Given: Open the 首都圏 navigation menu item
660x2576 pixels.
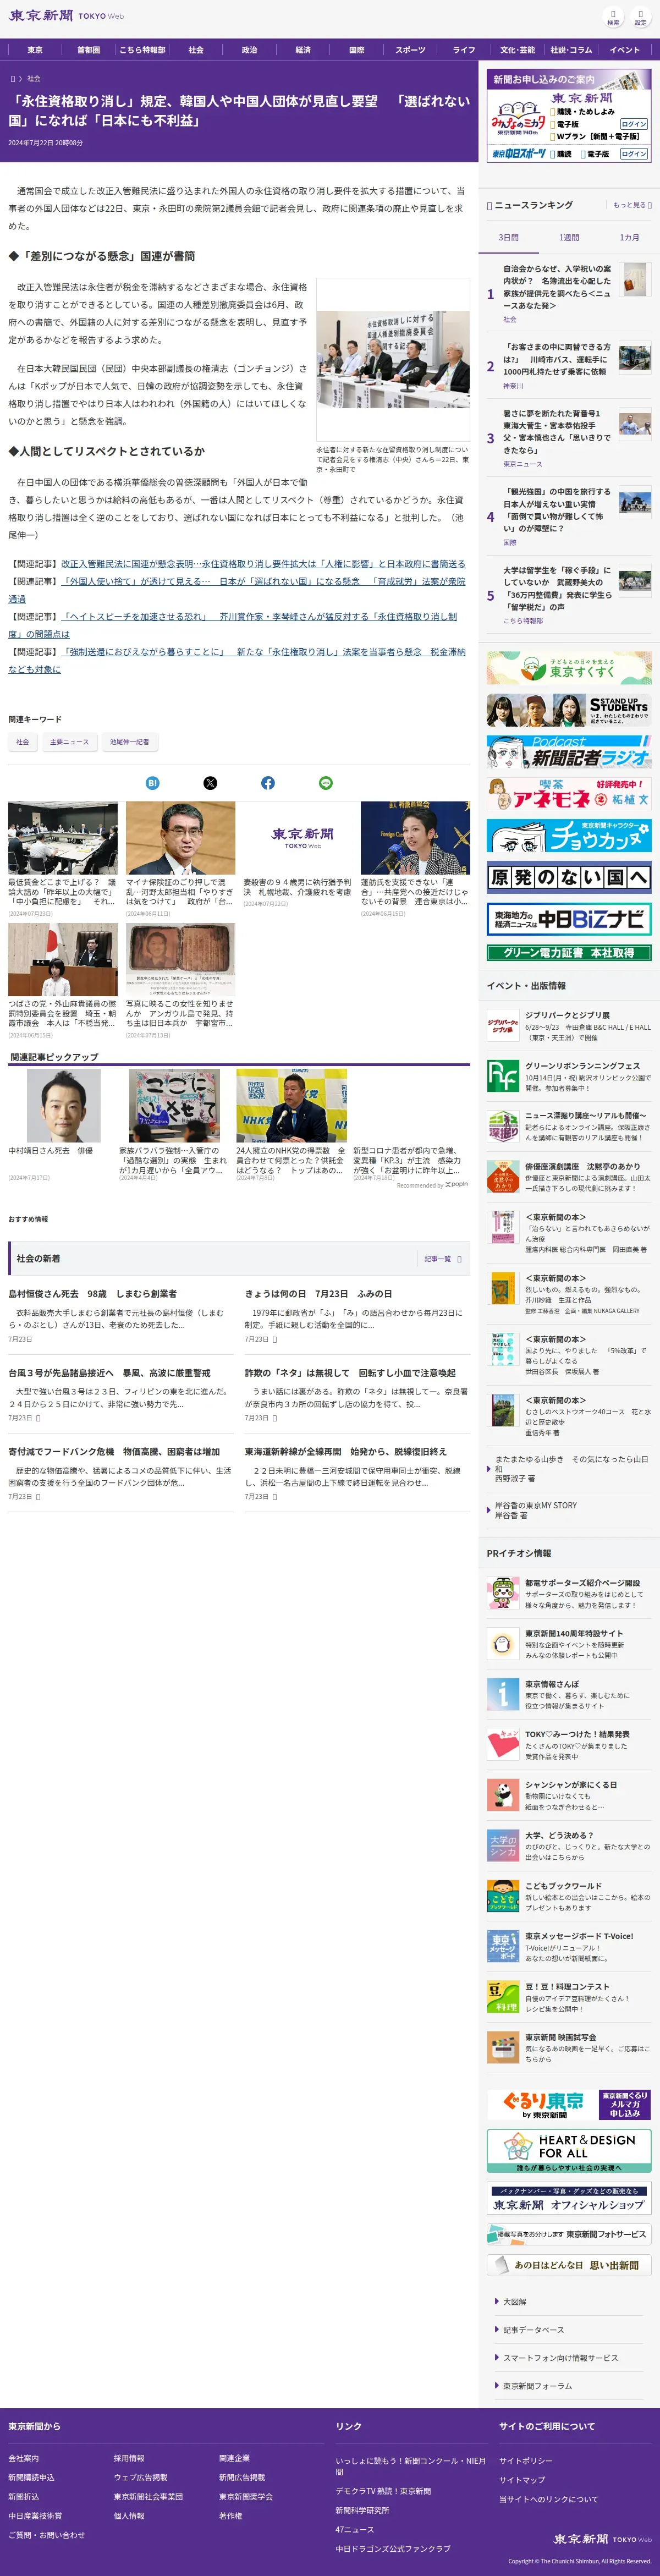Looking at the screenshot, I should tap(89, 49).
